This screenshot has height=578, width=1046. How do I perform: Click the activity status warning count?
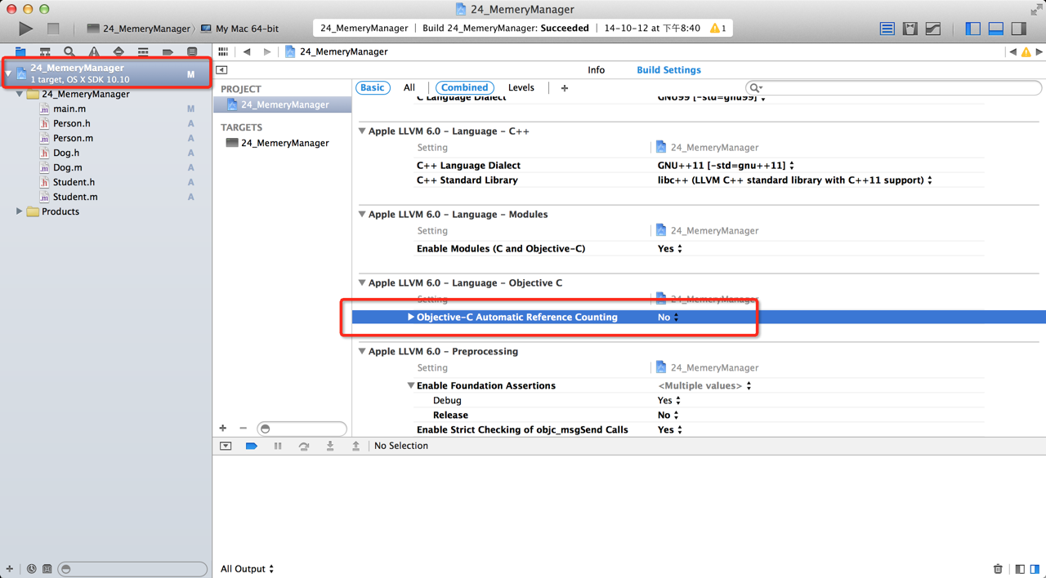pos(718,28)
